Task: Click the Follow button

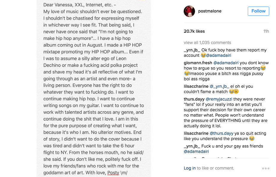Action: coord(258,11)
